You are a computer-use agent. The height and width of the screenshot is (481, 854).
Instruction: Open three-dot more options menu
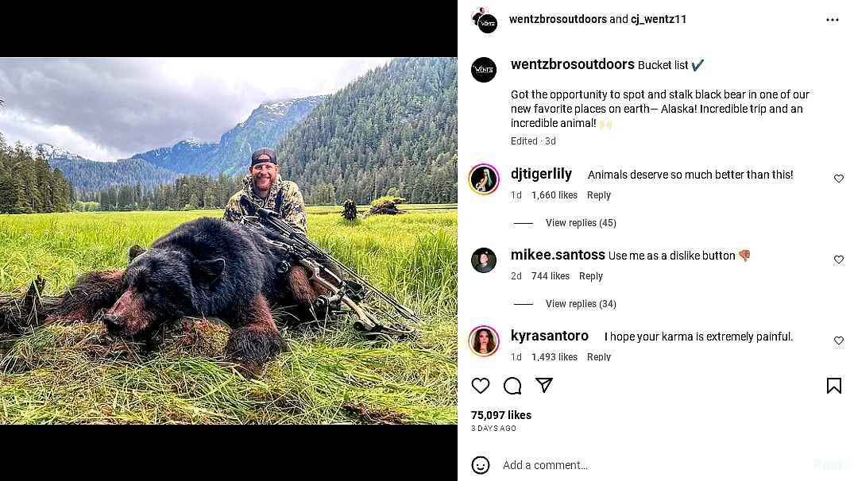click(x=832, y=20)
